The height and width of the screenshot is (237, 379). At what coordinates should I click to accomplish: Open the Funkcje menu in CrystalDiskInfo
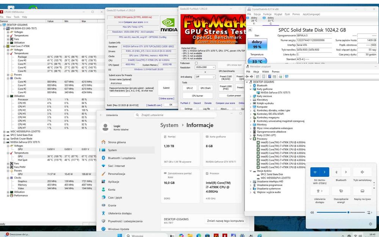(x=267, y=14)
